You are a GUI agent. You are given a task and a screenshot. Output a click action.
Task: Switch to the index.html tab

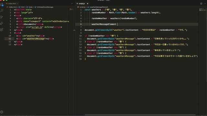(x=12, y=4)
